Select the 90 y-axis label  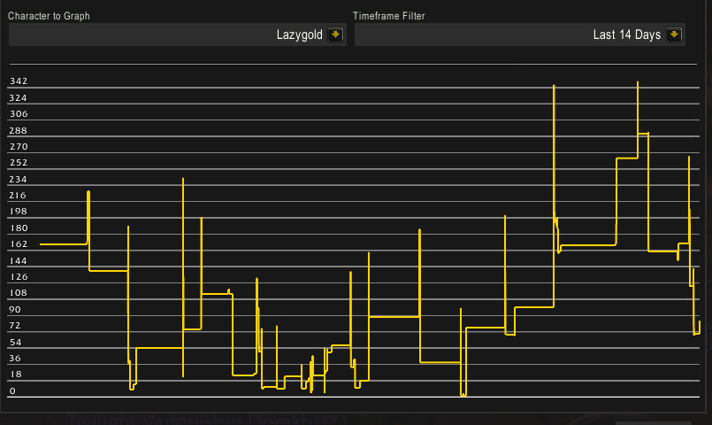click(15, 309)
